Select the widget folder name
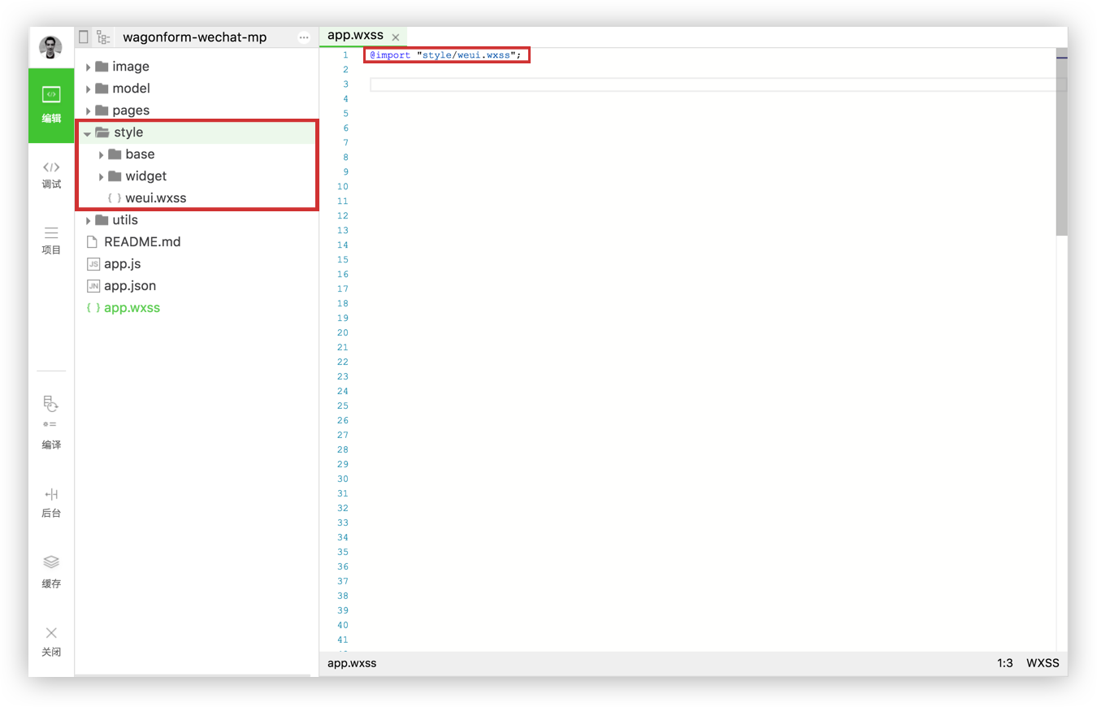 click(x=146, y=176)
